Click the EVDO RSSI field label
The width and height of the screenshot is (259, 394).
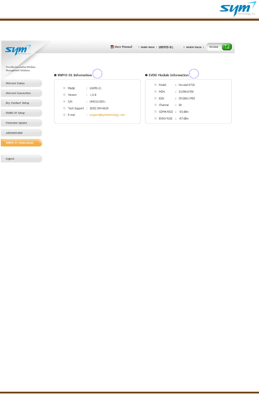tap(166, 119)
